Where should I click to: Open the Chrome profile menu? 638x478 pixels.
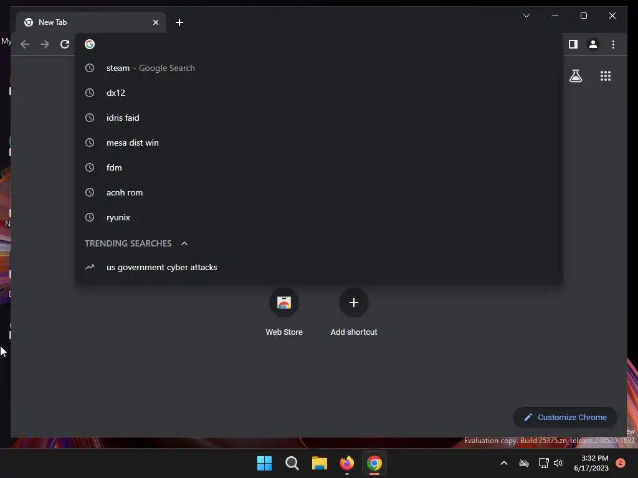(x=593, y=44)
